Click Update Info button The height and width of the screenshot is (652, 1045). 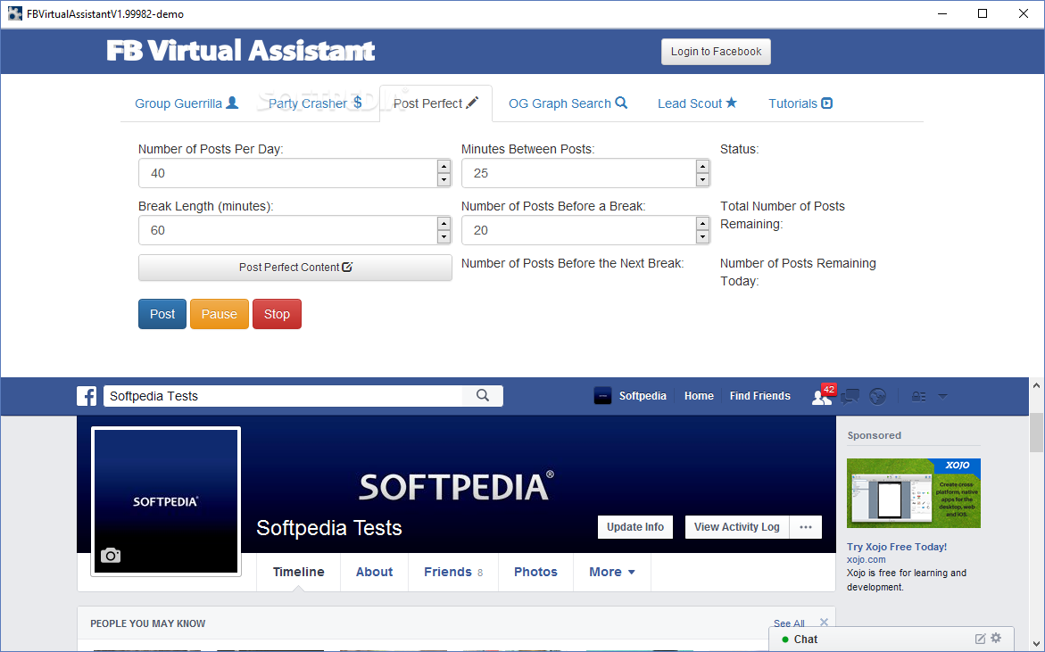pos(635,527)
